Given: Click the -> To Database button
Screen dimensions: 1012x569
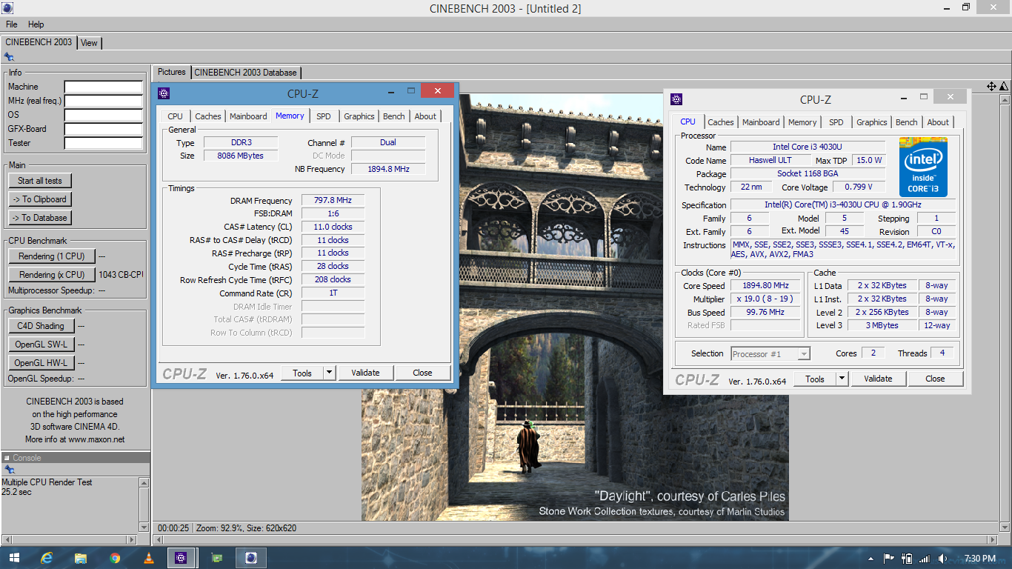Looking at the screenshot, I should click(40, 218).
